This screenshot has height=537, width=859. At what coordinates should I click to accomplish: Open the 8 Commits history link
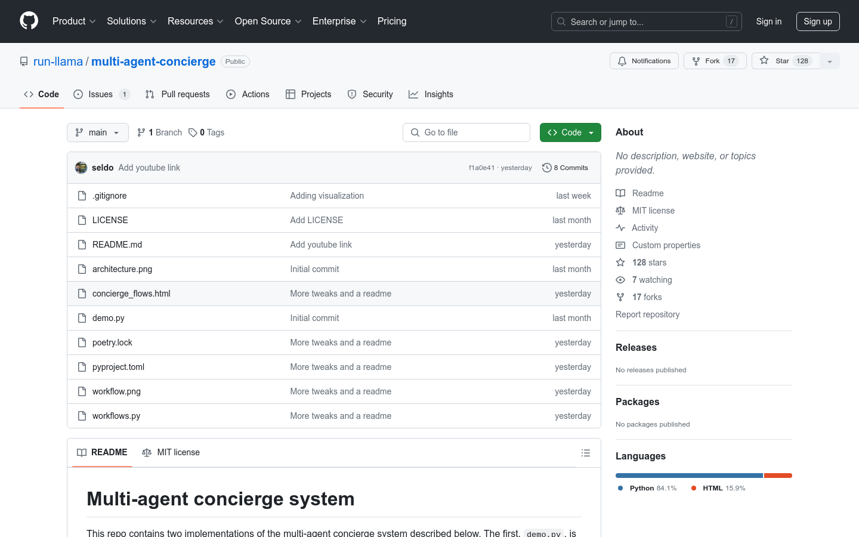click(565, 168)
